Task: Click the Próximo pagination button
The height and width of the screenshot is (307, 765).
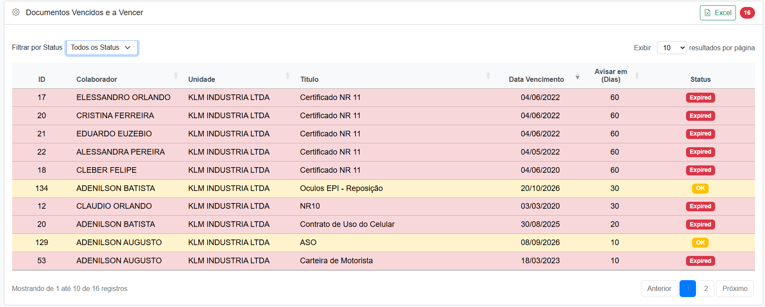Action: [x=734, y=288]
